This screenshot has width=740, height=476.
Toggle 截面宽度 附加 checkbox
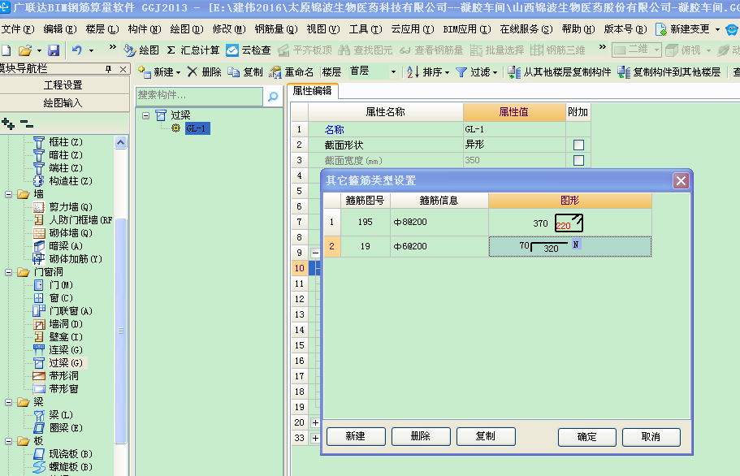click(578, 160)
